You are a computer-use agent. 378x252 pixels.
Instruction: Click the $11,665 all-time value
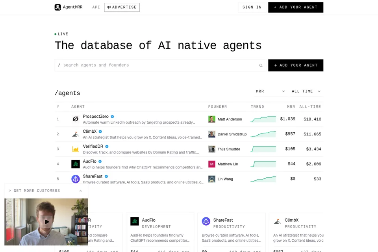(312, 134)
